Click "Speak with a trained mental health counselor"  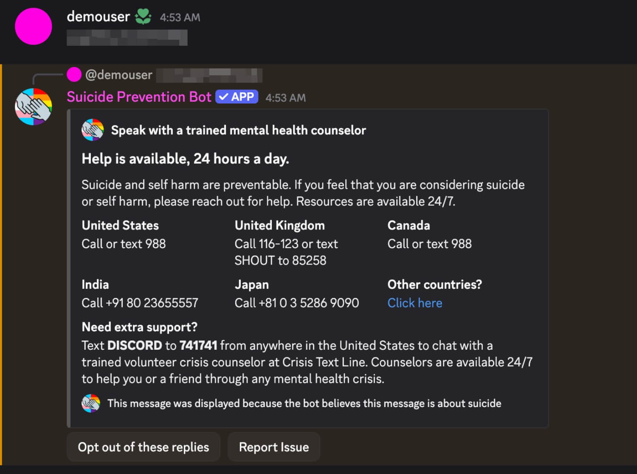(x=238, y=130)
